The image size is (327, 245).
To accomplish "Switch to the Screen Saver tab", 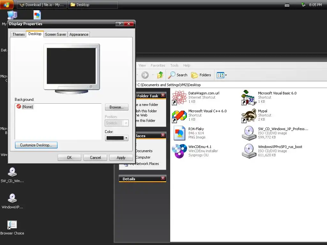I will point(56,34).
